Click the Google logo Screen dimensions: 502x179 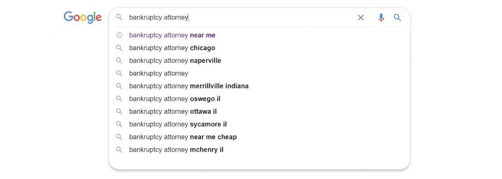click(x=82, y=18)
